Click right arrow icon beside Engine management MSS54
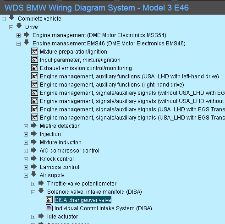The width and height of the screenshot is (225, 224). (27, 35)
